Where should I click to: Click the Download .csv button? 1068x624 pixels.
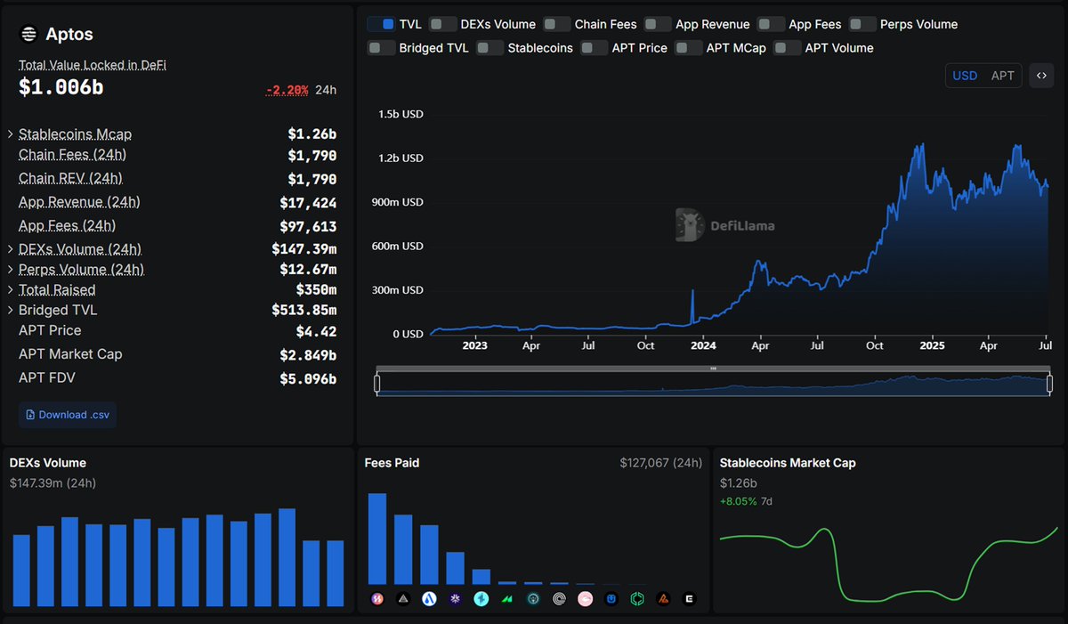67,414
